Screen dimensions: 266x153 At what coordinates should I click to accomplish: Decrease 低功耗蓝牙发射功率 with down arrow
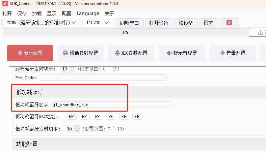77,130
